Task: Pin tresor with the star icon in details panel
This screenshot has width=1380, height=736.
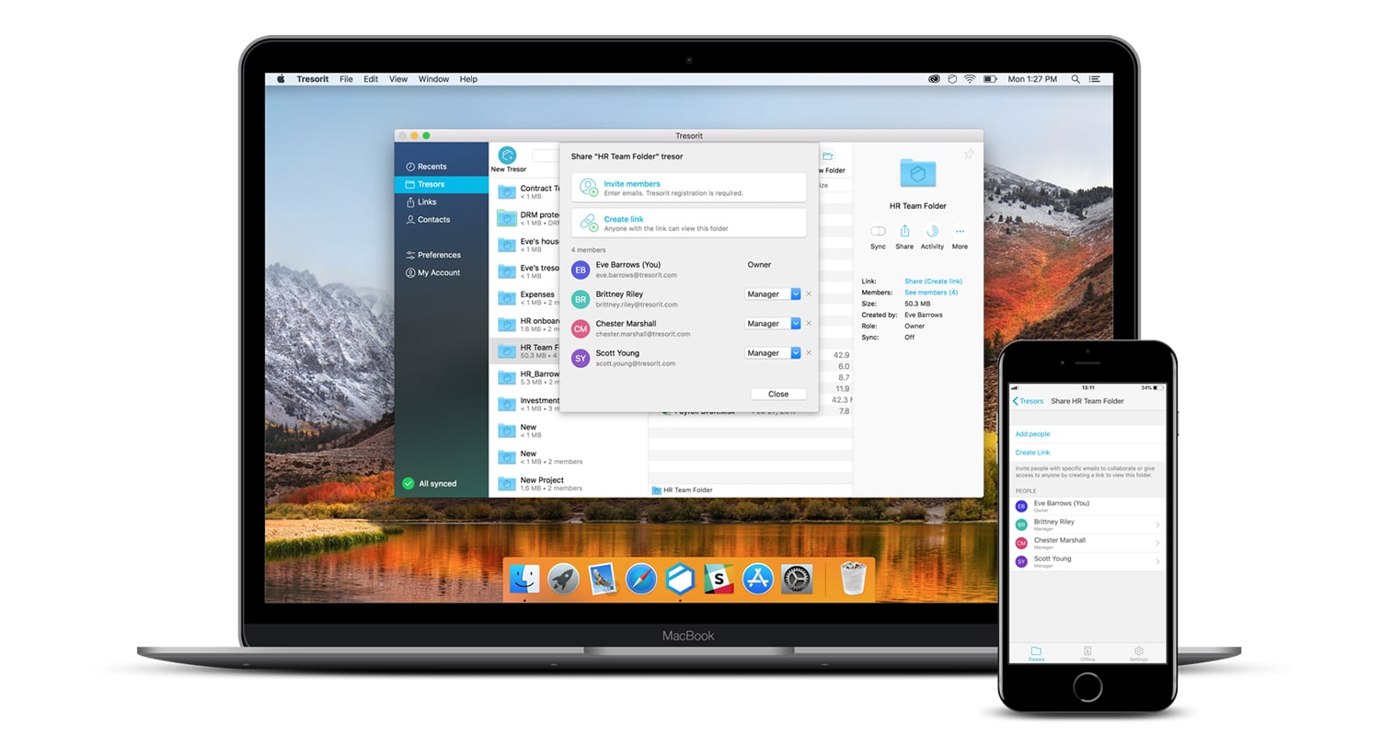Action: coord(969,155)
